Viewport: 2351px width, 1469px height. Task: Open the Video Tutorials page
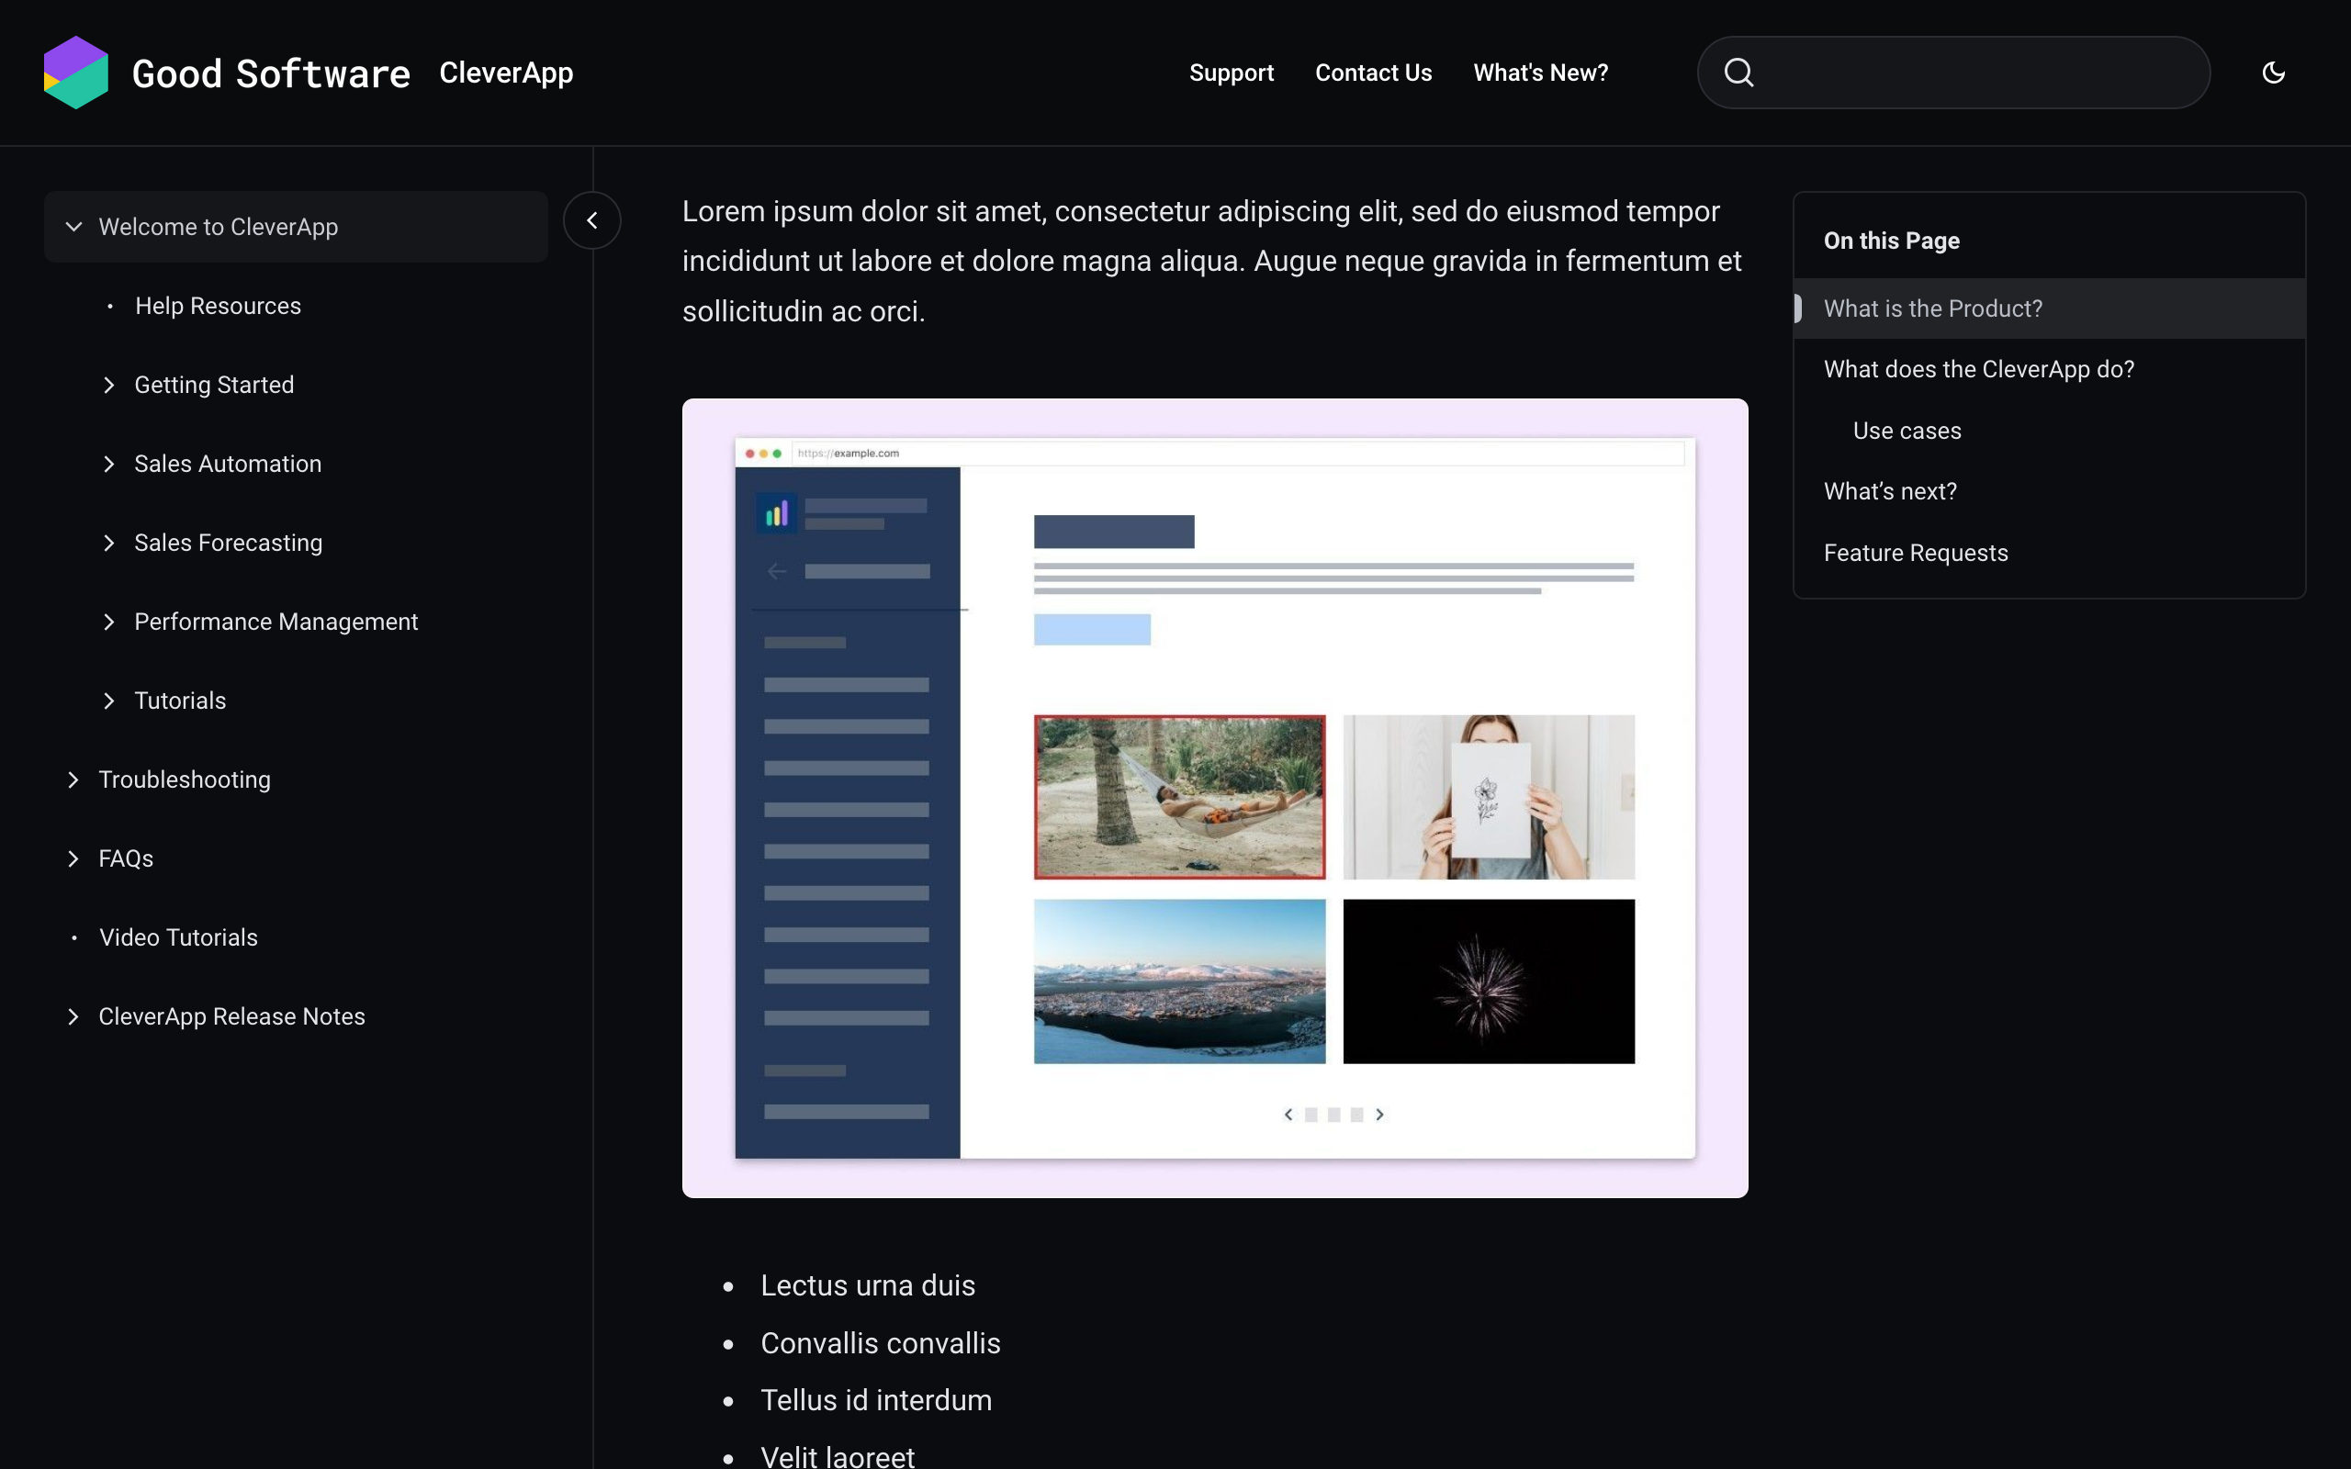178,937
